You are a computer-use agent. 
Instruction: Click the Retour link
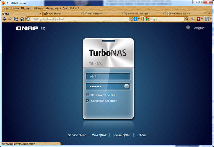coord(141,135)
